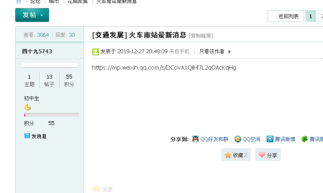Click the 腾讯微博 share icon

[x=270, y=139]
